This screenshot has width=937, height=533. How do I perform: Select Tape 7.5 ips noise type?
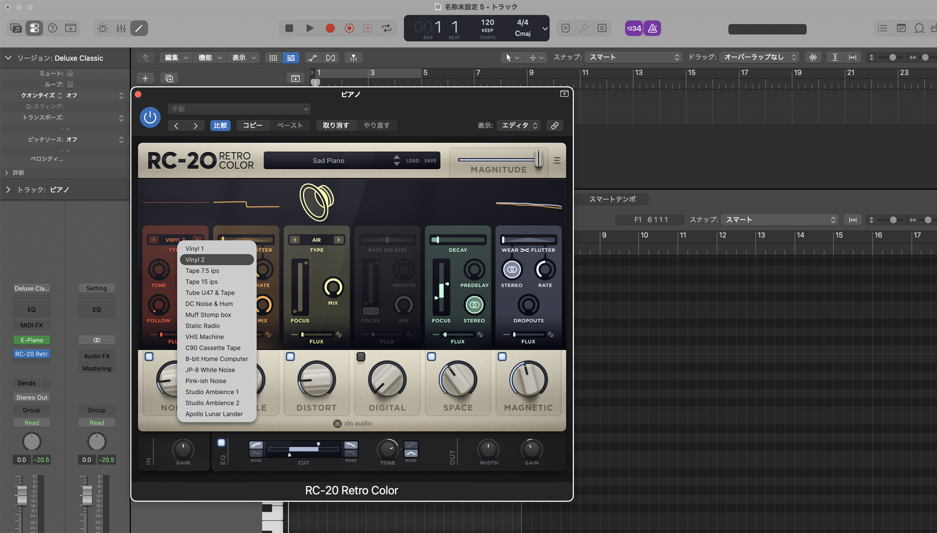click(x=217, y=271)
